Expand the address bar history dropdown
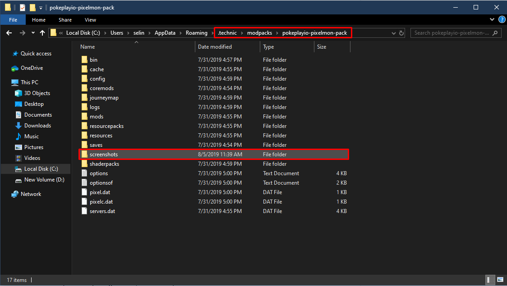The width and height of the screenshot is (507, 286). click(393, 33)
